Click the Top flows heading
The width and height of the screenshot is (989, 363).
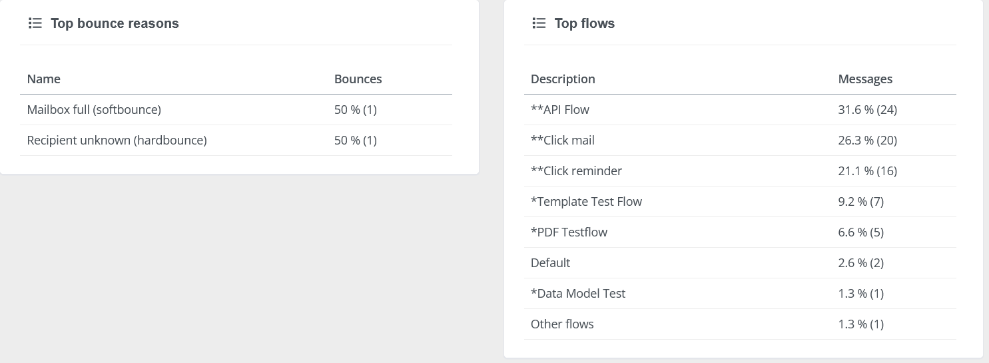(584, 23)
